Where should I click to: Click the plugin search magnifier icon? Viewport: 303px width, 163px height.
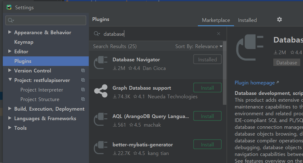coord(96,34)
